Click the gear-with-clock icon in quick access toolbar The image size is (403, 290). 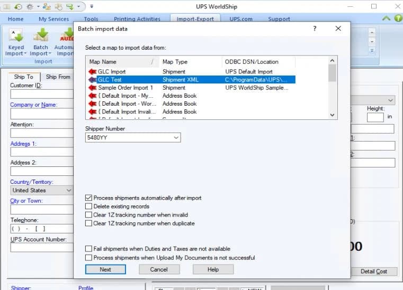pos(59,7)
